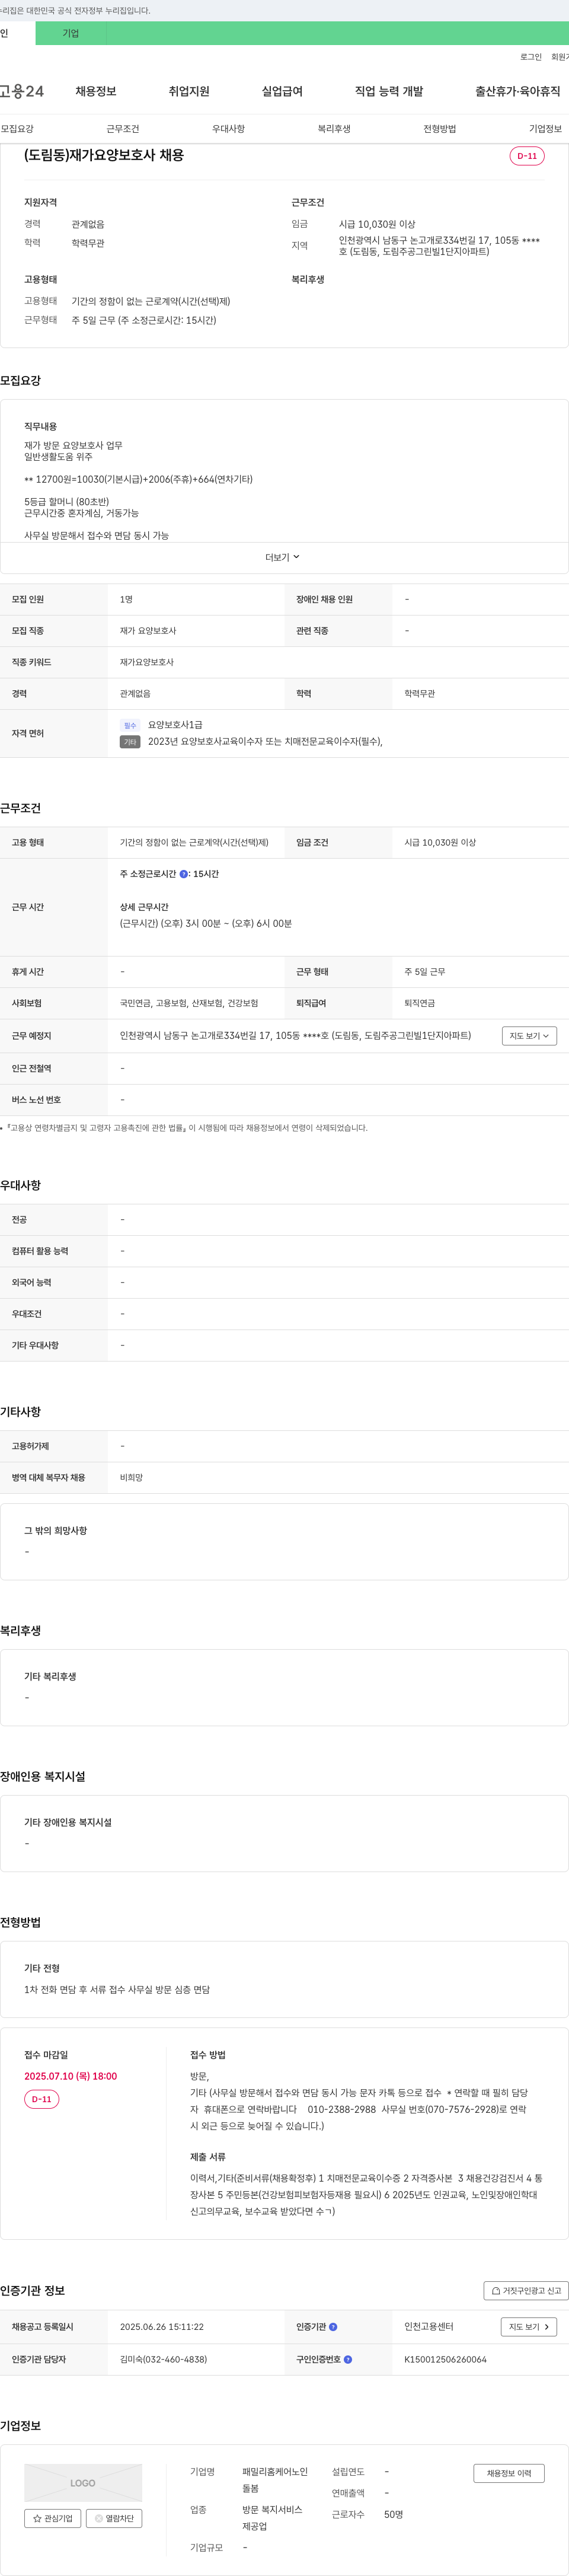This screenshot has height=2576, width=569.
Task: Click the 비희망 value in 병역 대체 row
Action: 131,1478
